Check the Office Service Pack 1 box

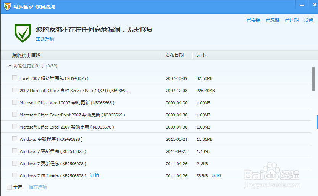click(x=15, y=90)
